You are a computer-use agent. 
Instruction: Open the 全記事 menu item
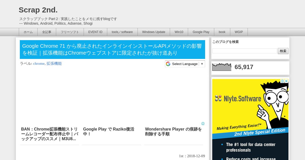click(47, 32)
